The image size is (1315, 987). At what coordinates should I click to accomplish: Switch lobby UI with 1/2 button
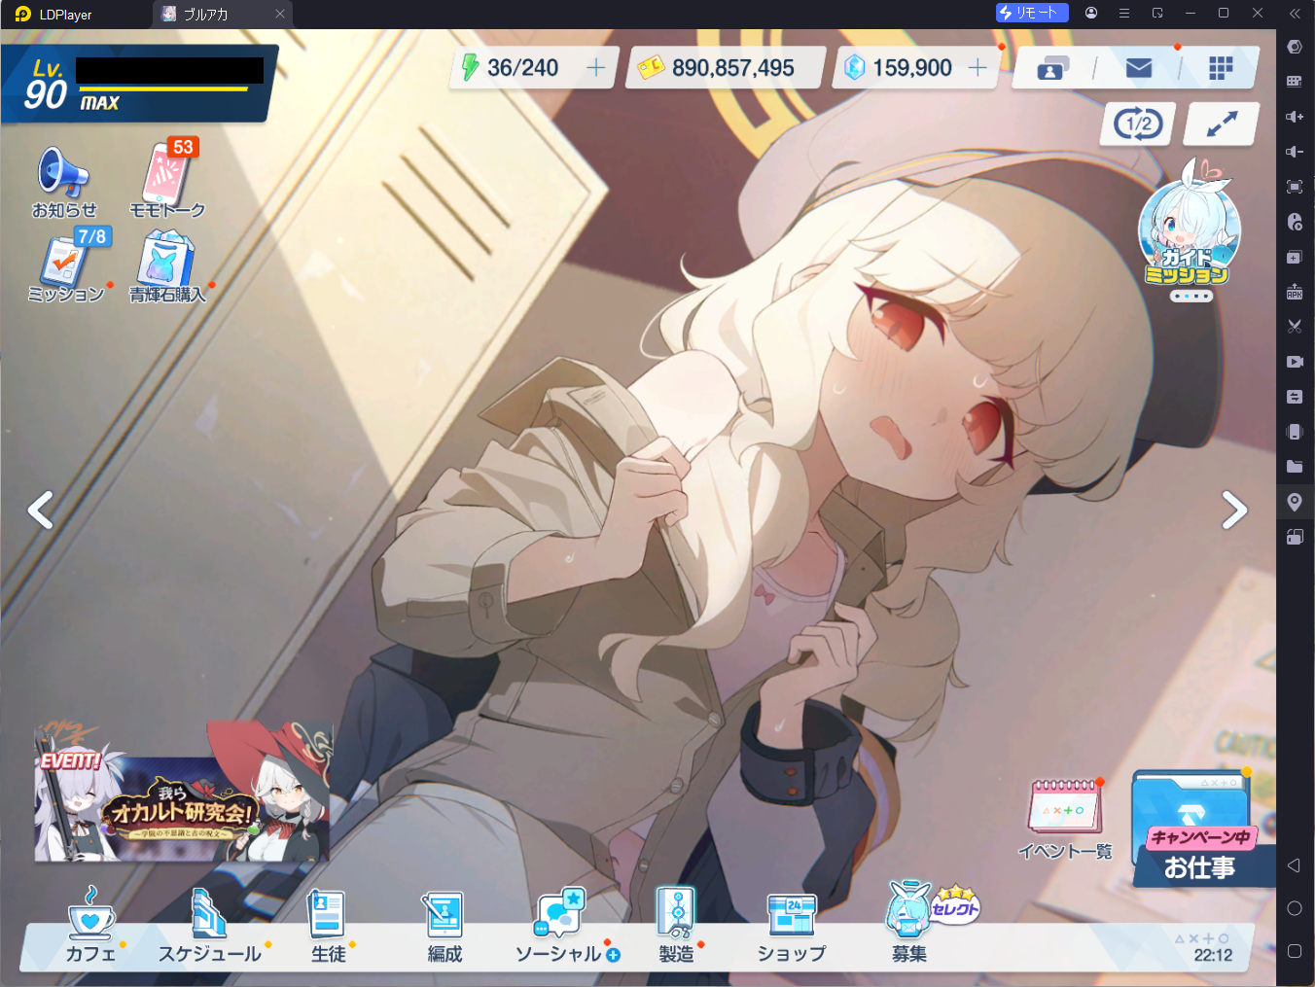pyautogui.click(x=1139, y=123)
